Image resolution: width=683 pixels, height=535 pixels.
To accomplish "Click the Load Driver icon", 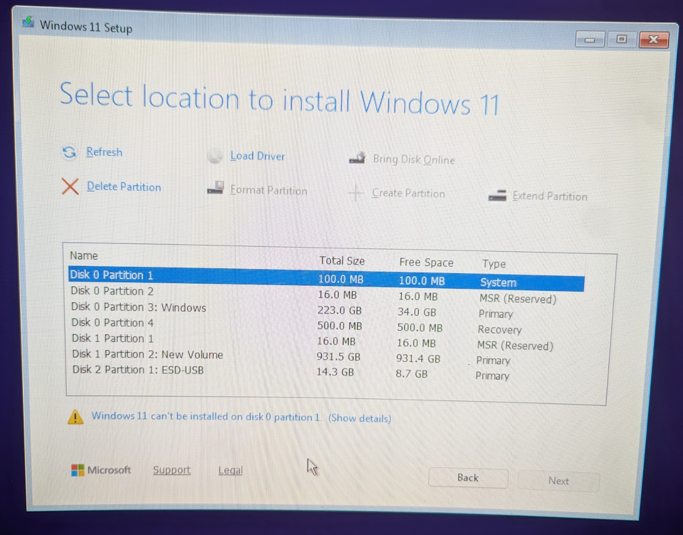I will point(215,156).
